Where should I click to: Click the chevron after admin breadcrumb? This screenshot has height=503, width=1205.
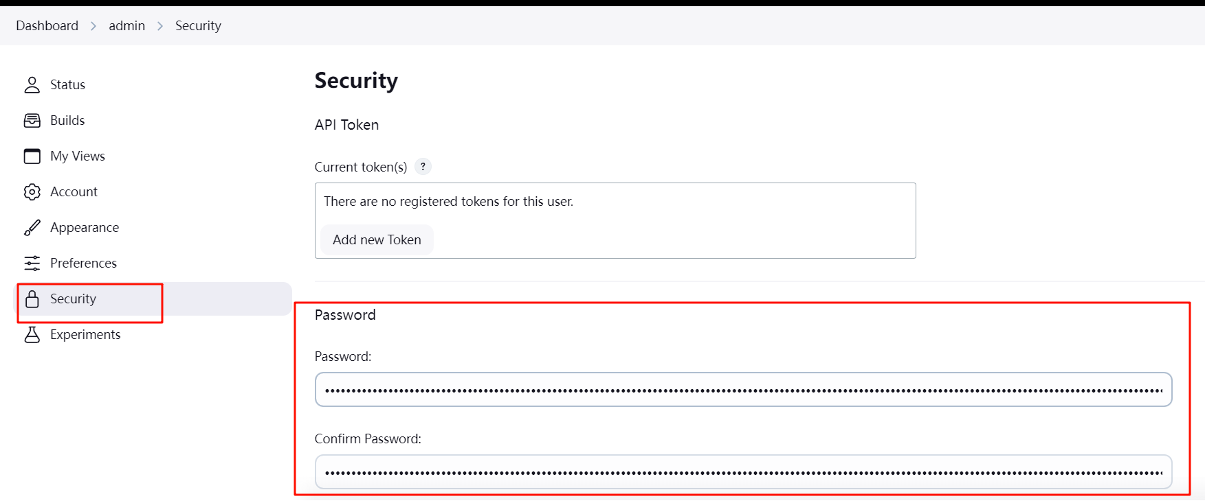click(160, 26)
